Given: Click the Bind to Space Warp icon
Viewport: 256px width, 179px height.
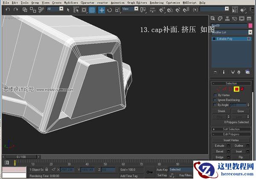Looking at the screenshot, I should tap(41, 10).
